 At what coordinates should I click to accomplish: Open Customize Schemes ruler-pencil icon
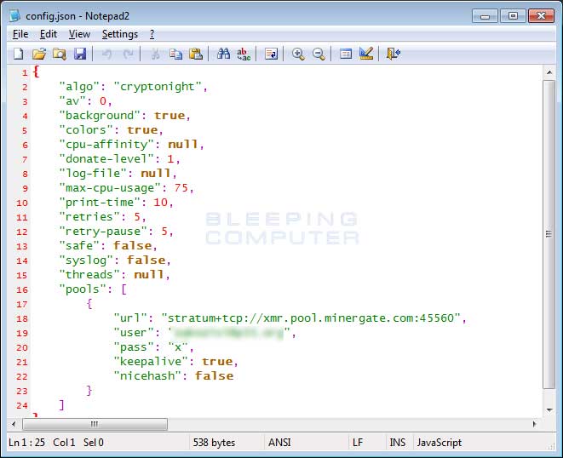366,54
